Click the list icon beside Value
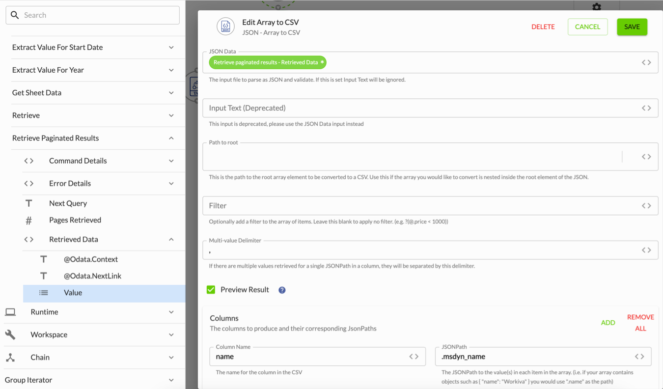Image resolution: width=663 pixels, height=389 pixels. 44,293
